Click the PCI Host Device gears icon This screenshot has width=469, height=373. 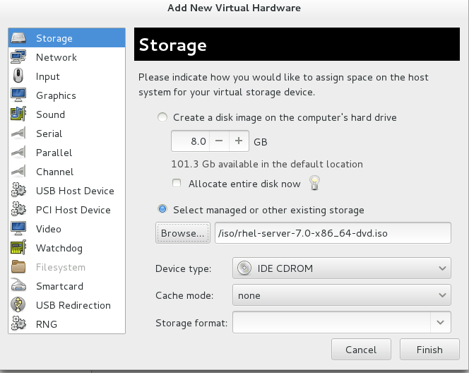tap(18, 209)
